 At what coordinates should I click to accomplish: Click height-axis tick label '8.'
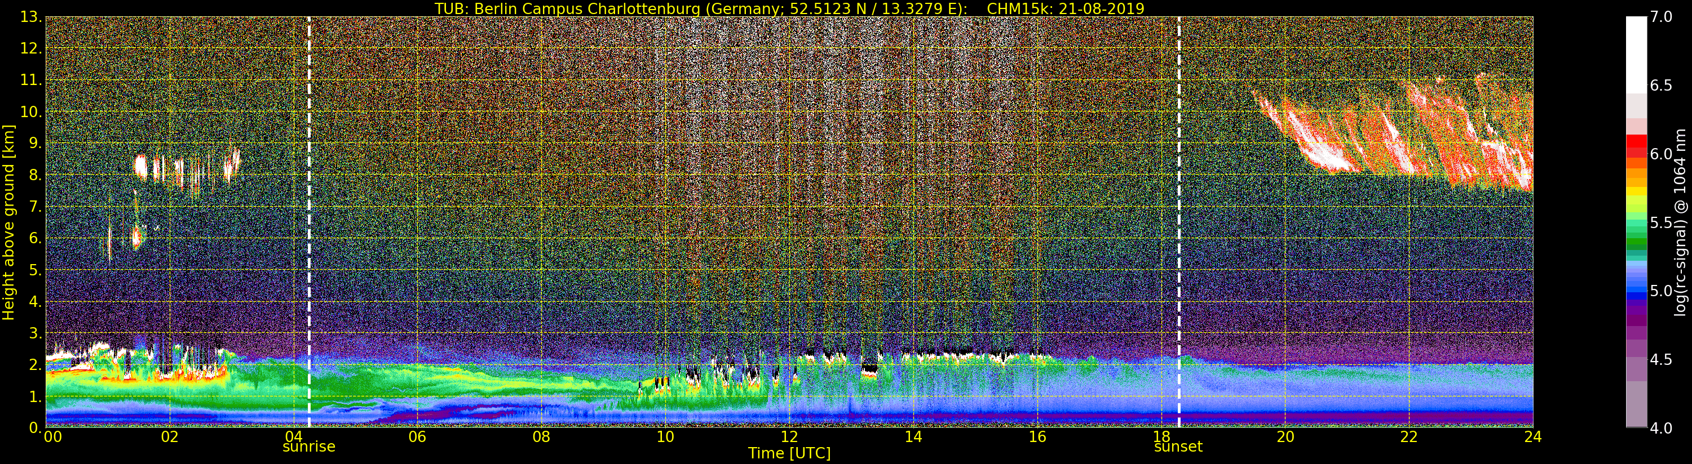[x=35, y=175]
